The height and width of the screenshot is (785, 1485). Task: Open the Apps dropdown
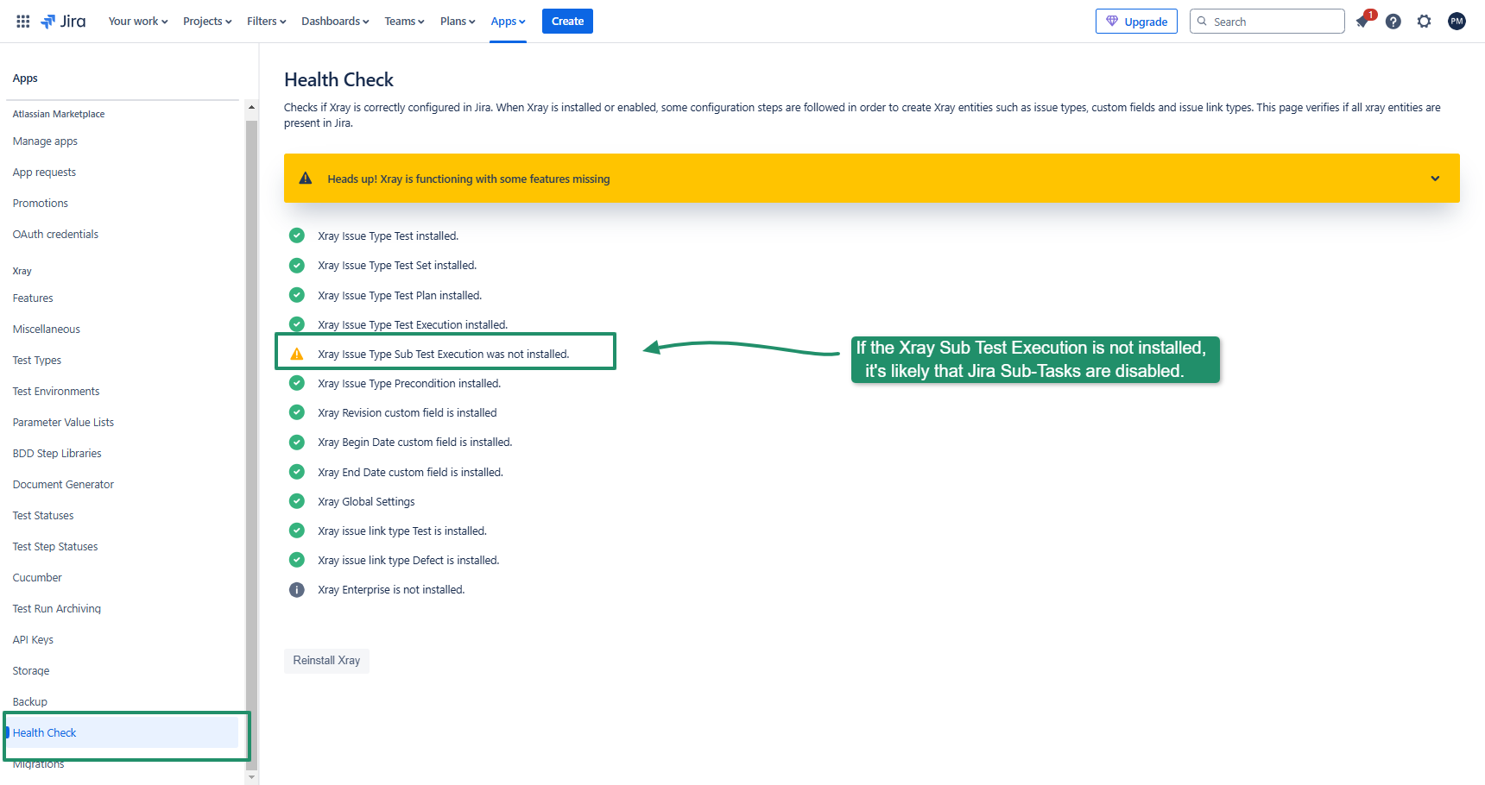coord(508,22)
